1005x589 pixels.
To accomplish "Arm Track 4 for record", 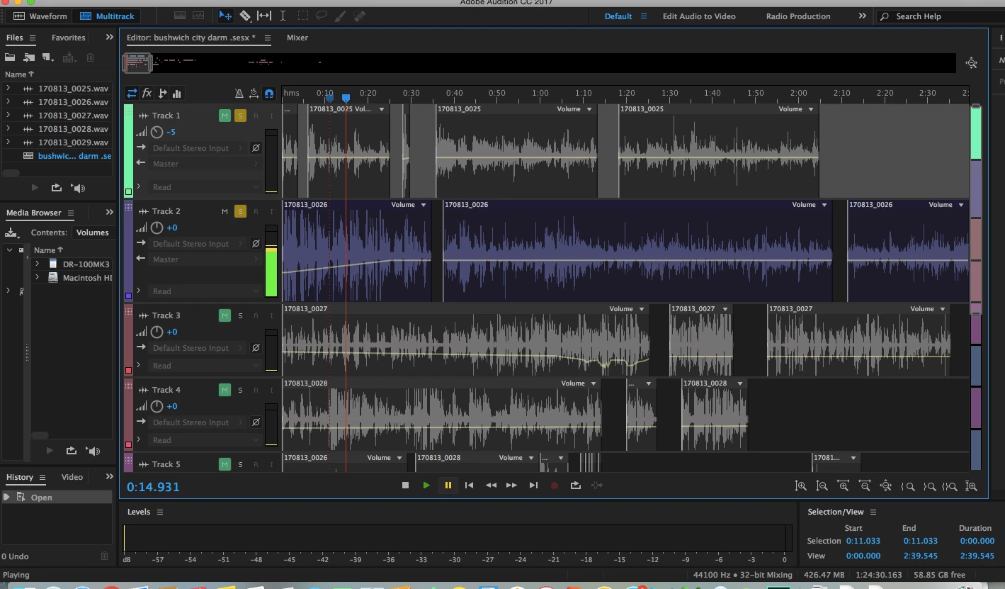I will (x=256, y=390).
